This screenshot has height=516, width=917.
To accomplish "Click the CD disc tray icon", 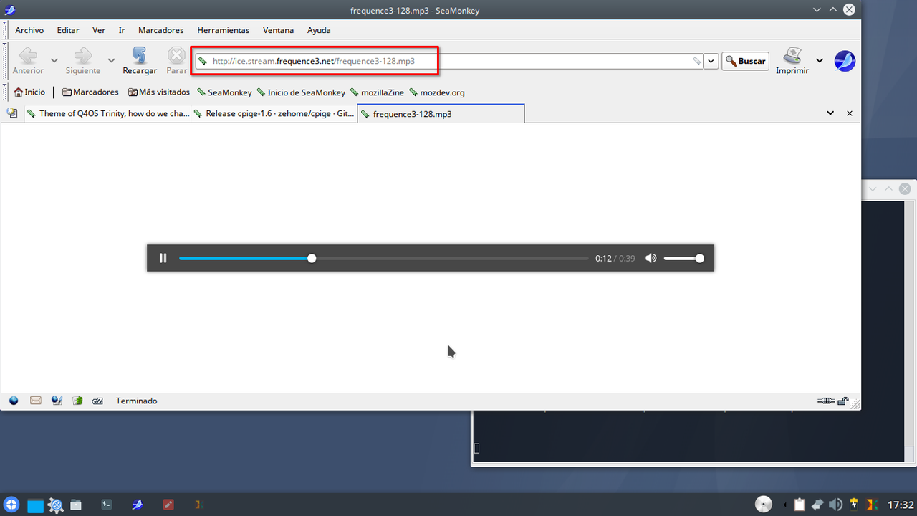I will tap(764, 505).
